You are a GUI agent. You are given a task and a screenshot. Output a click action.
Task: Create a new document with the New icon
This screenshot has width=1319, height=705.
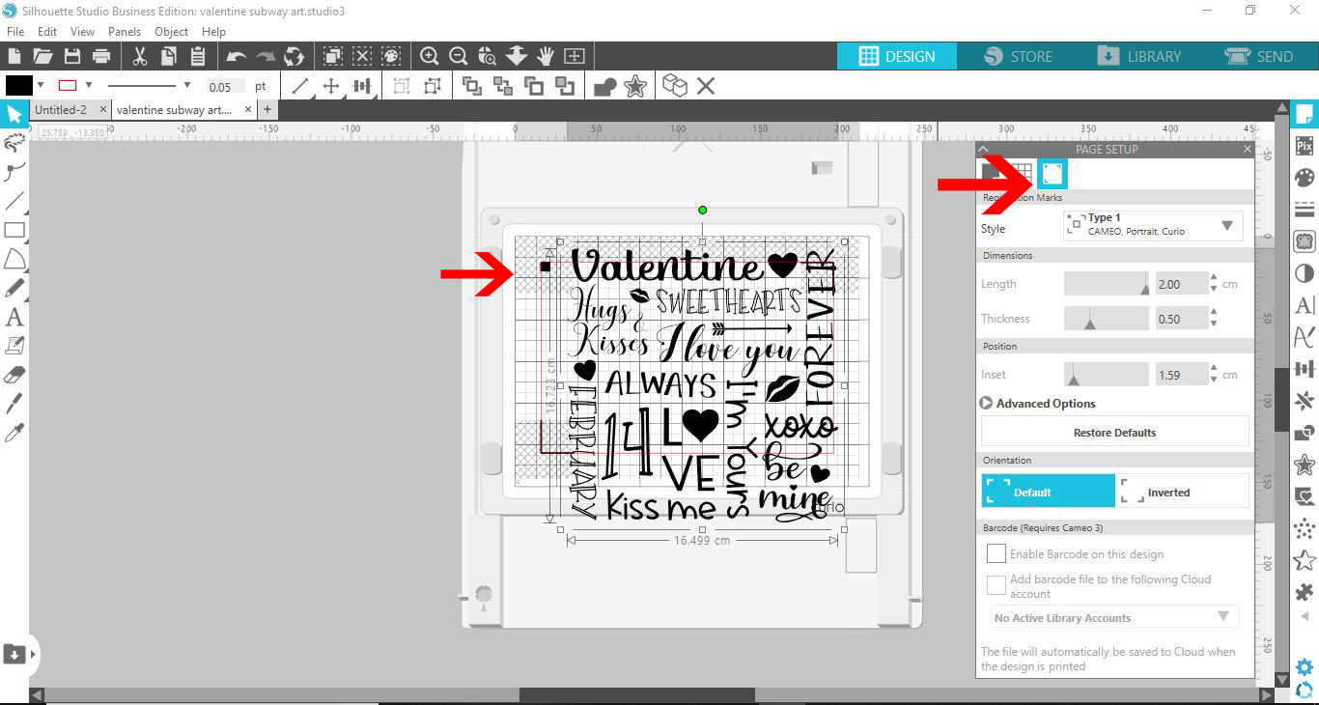coord(14,56)
